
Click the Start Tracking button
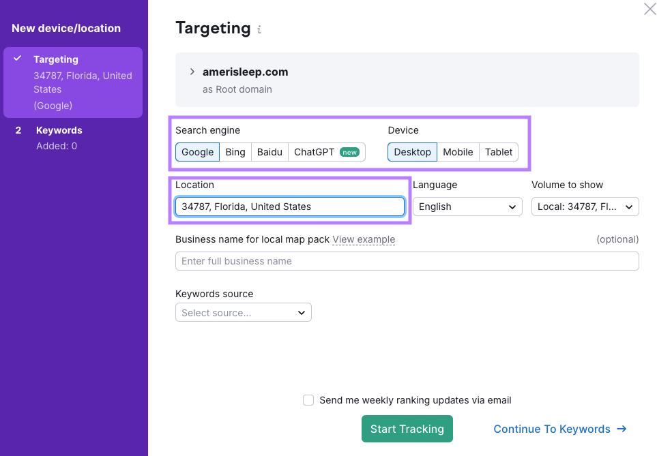click(x=407, y=429)
